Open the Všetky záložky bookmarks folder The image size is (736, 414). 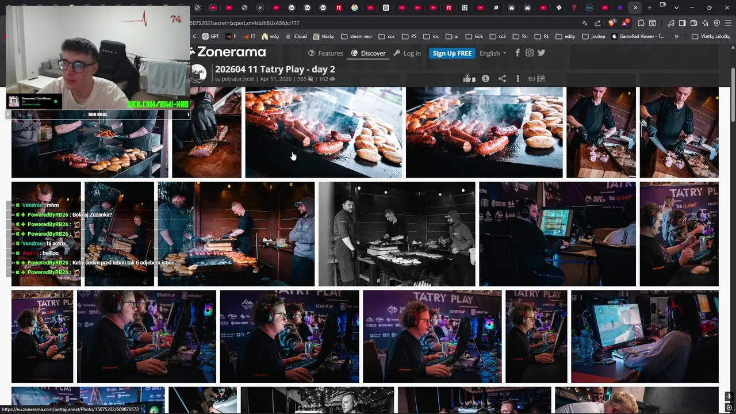point(711,36)
